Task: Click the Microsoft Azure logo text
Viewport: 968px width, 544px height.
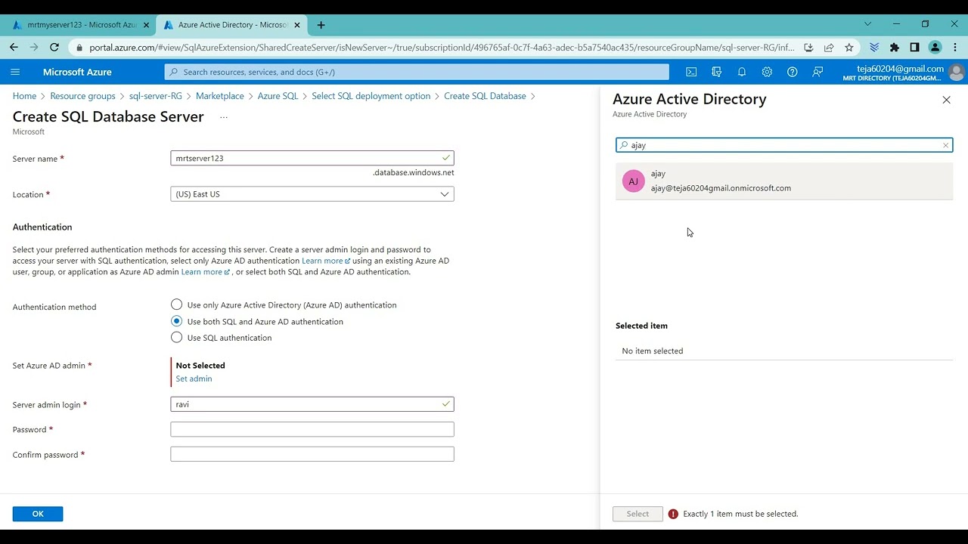Action: [77, 72]
